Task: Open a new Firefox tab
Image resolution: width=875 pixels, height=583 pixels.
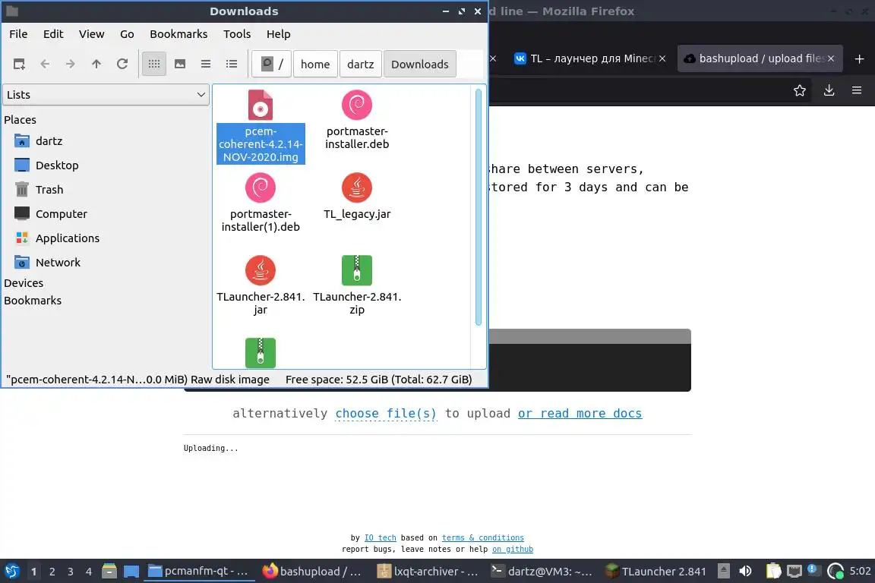Action: click(x=859, y=58)
